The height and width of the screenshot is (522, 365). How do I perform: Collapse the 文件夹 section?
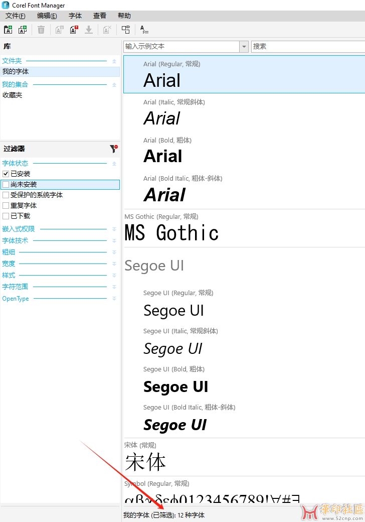[x=114, y=61]
